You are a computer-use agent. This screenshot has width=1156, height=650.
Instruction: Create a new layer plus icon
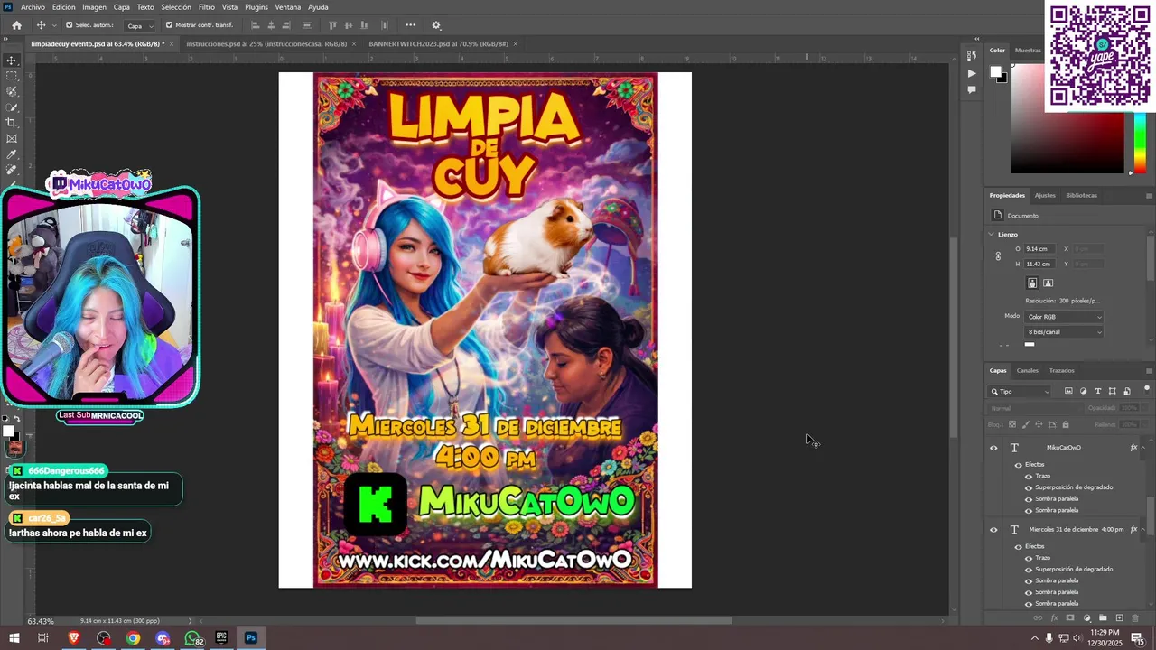[x=1119, y=618]
